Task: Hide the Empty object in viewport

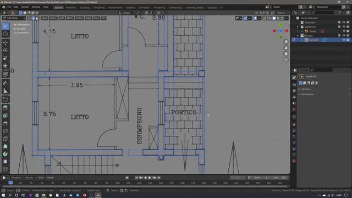Action: pyautogui.click(x=344, y=31)
